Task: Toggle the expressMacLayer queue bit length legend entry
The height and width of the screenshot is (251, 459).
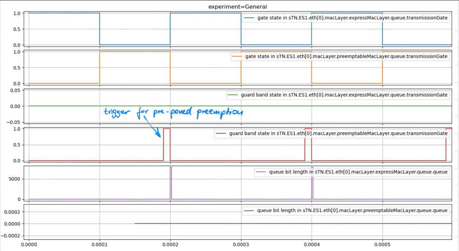Action: (x=359, y=172)
